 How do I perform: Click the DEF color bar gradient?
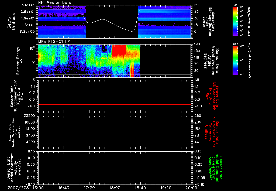point(236,60)
